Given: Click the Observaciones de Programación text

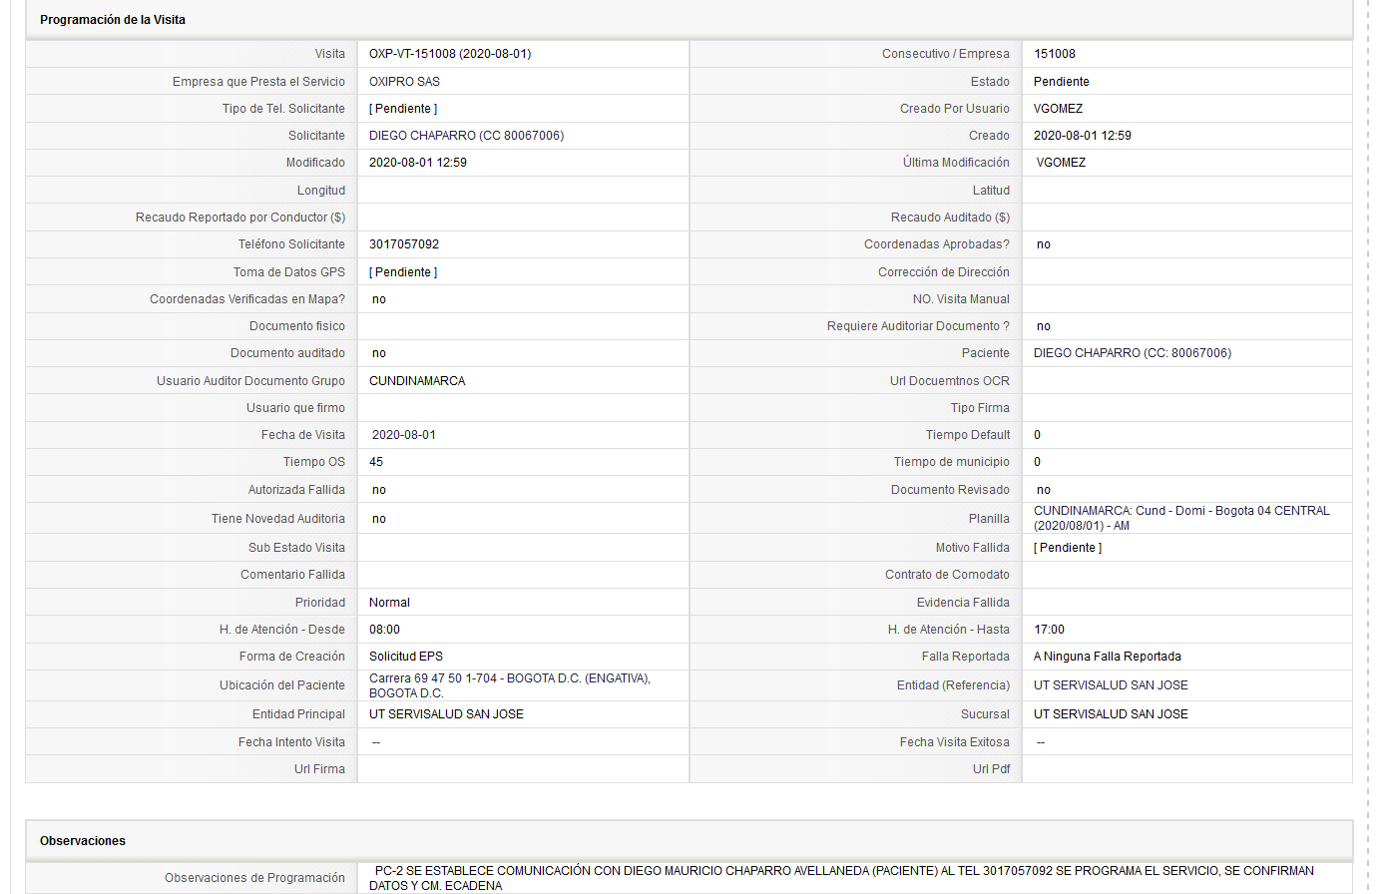Looking at the screenshot, I should tap(841, 878).
